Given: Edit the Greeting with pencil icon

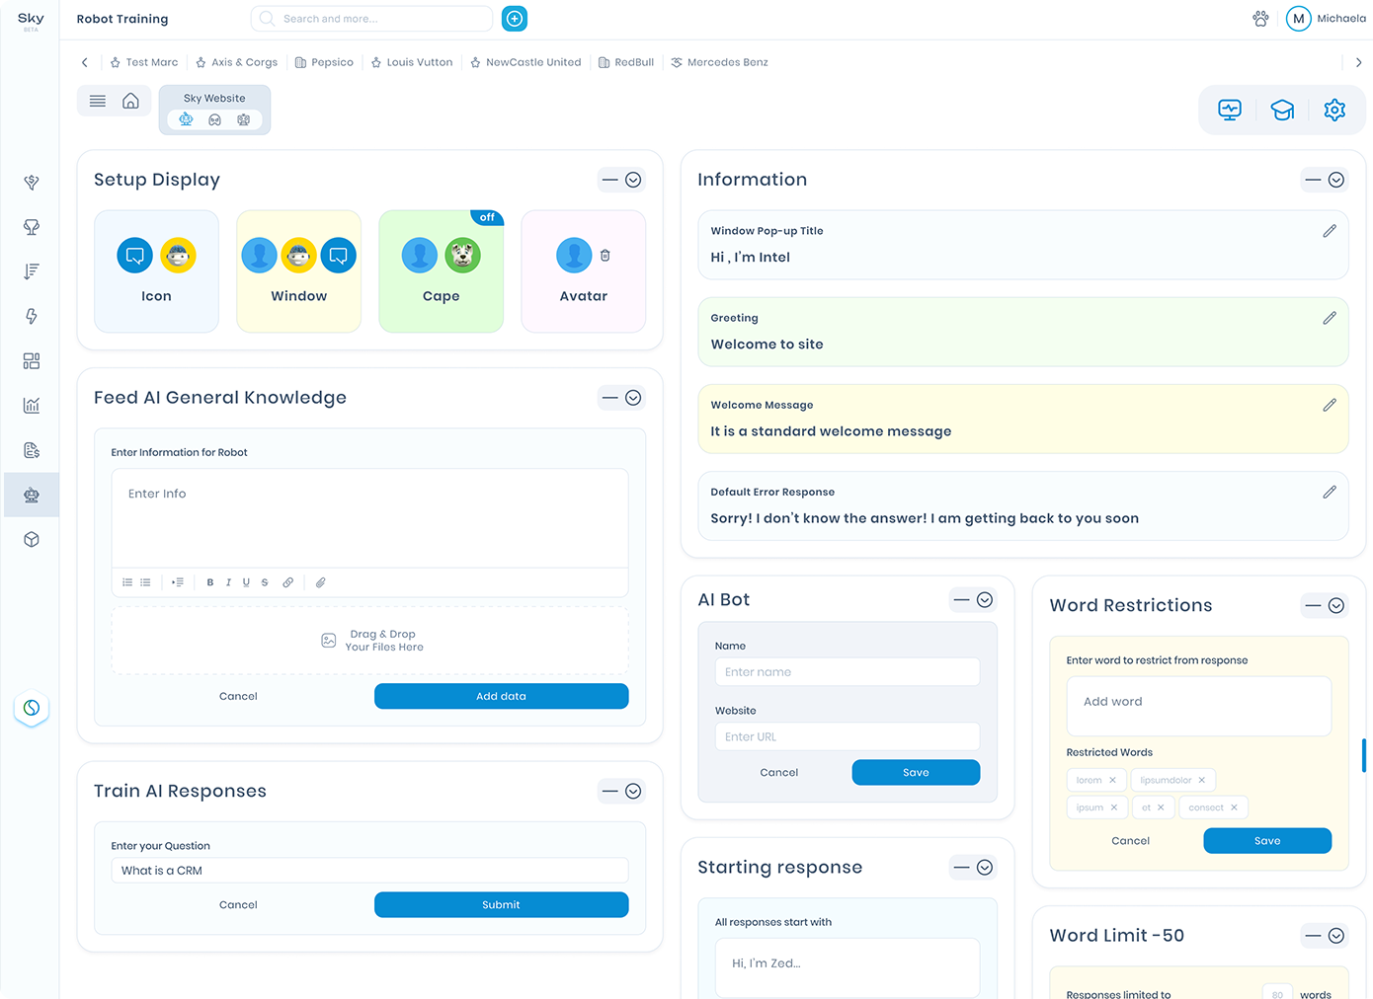Looking at the screenshot, I should [1330, 318].
